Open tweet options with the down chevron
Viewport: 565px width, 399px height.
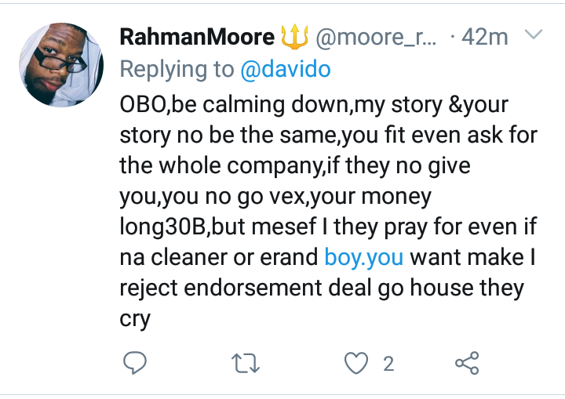pyautogui.click(x=533, y=35)
